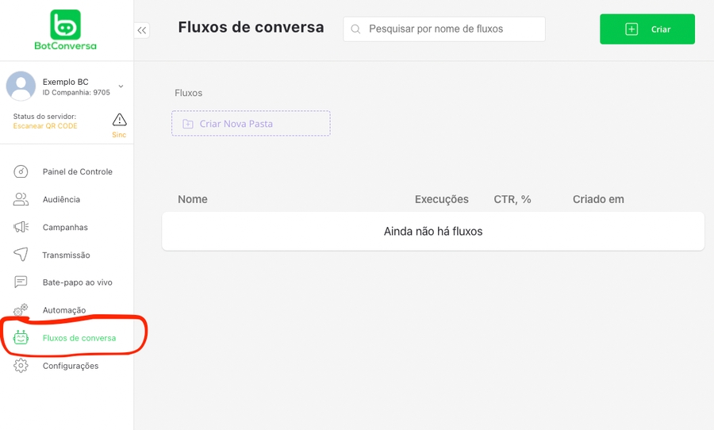This screenshot has height=430, width=714.
Task: Click the Automação gears icon
Action: tap(21, 310)
